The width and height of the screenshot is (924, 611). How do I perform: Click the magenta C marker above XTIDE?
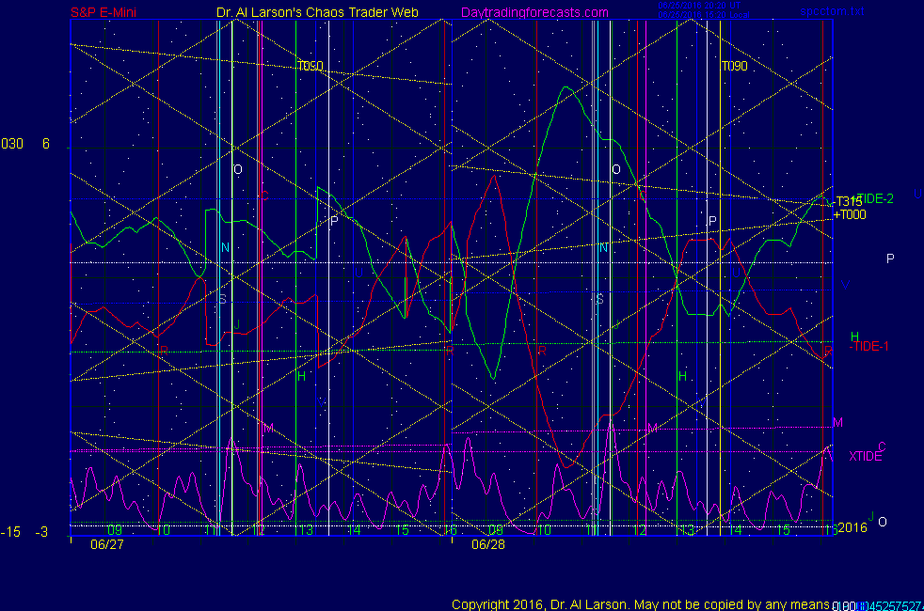[882, 446]
